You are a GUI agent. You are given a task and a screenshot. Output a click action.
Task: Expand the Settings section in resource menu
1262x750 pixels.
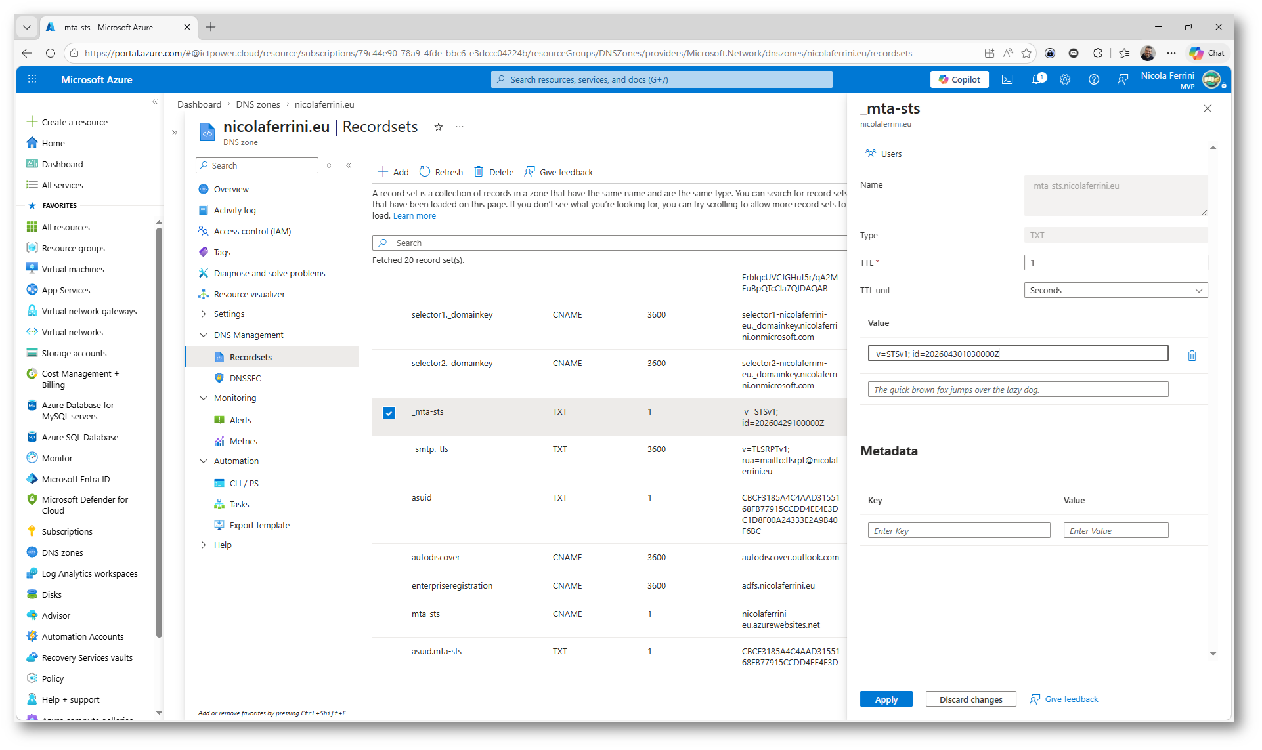(204, 314)
